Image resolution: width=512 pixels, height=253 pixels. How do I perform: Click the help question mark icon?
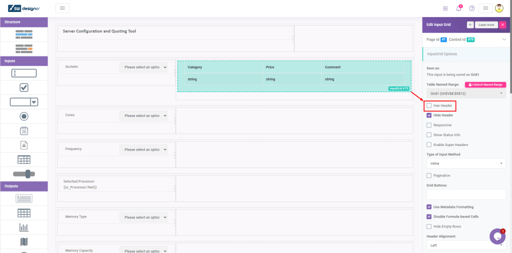pyautogui.click(x=471, y=8)
